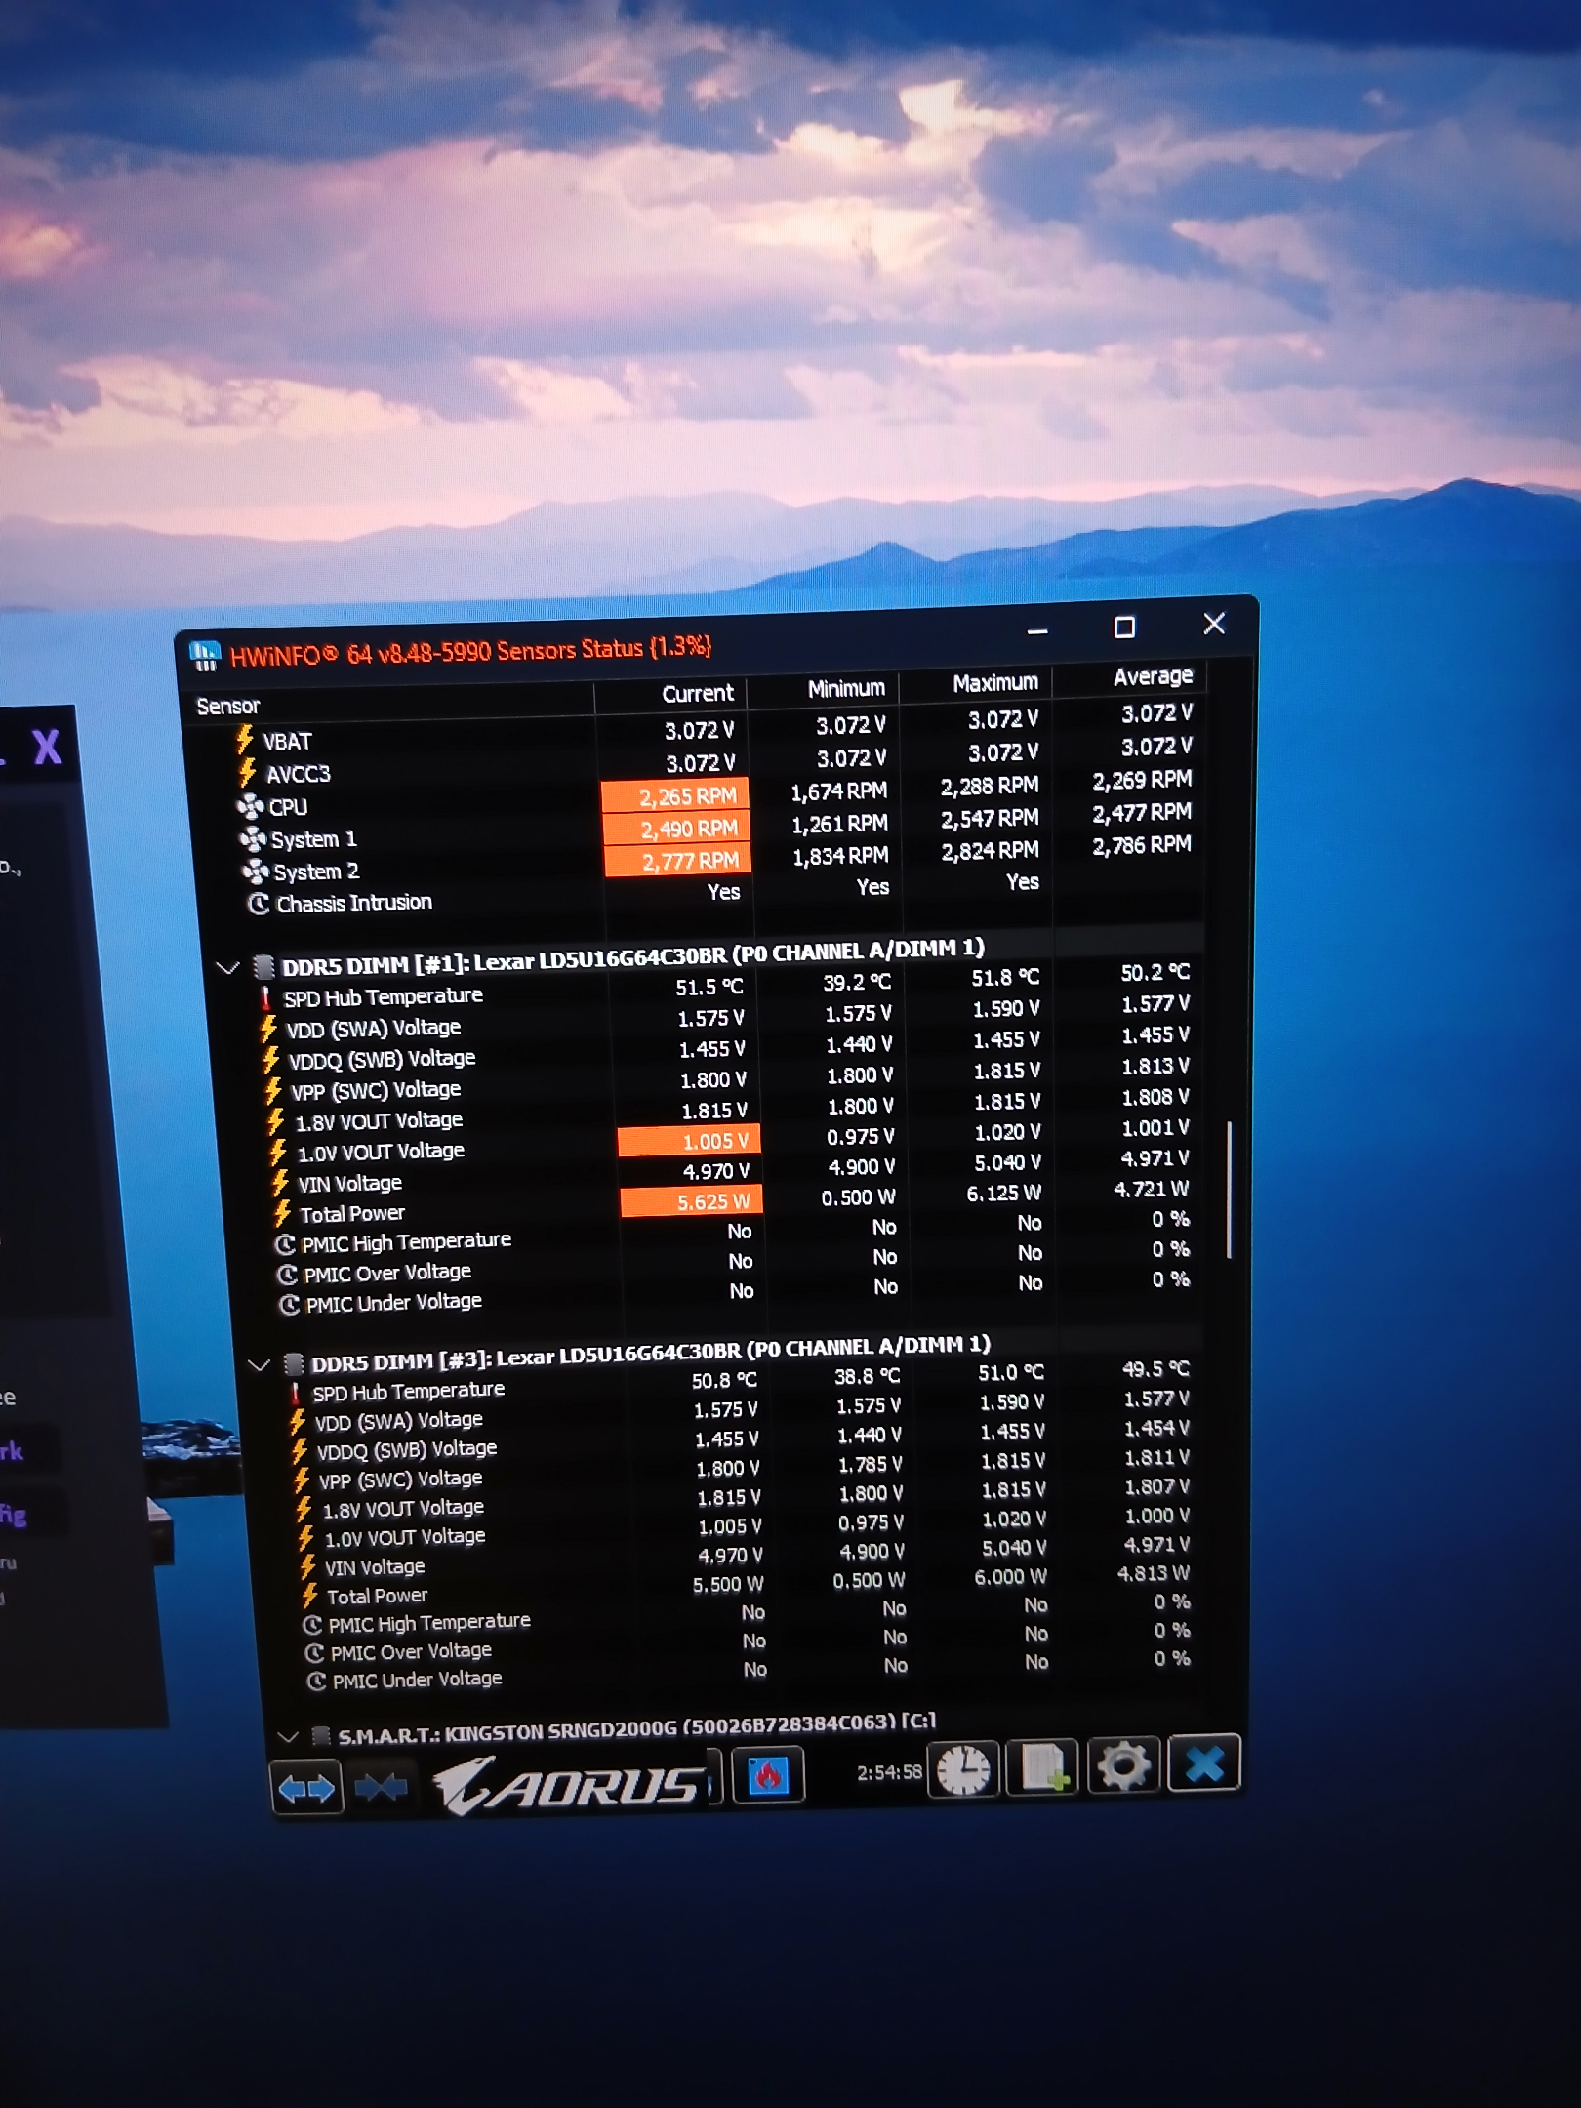The width and height of the screenshot is (1581, 2108).
Task: Click the expand/collapse arrows toolbar button
Action: (306, 1789)
